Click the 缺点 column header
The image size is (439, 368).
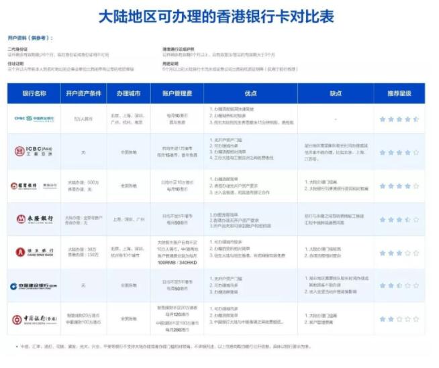[336, 93]
